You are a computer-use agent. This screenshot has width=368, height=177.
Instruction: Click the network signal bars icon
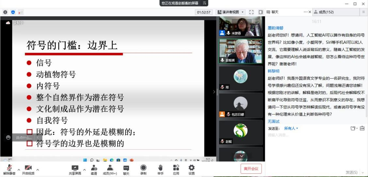click(x=21, y=12)
